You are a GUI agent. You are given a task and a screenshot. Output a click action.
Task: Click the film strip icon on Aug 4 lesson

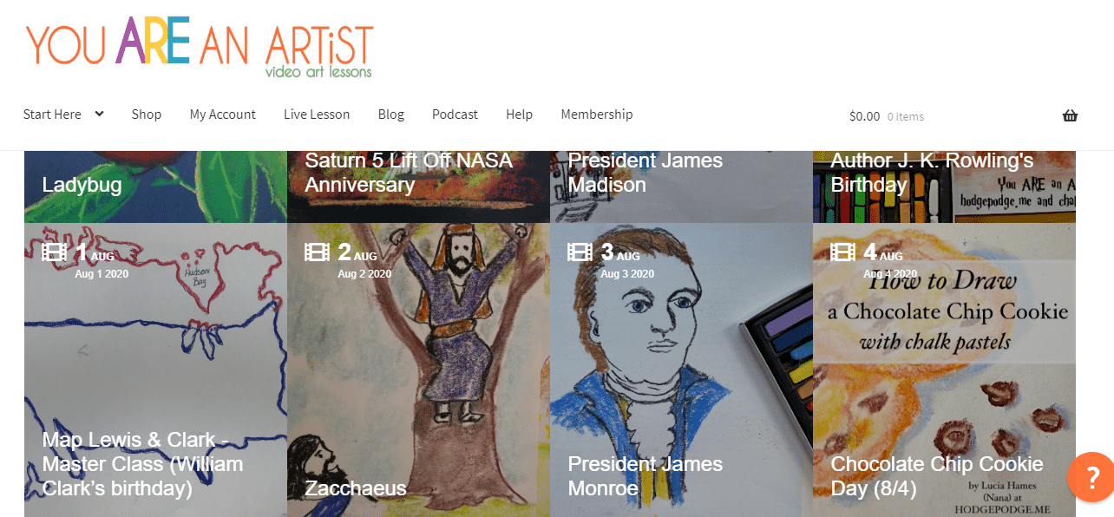[x=842, y=252]
